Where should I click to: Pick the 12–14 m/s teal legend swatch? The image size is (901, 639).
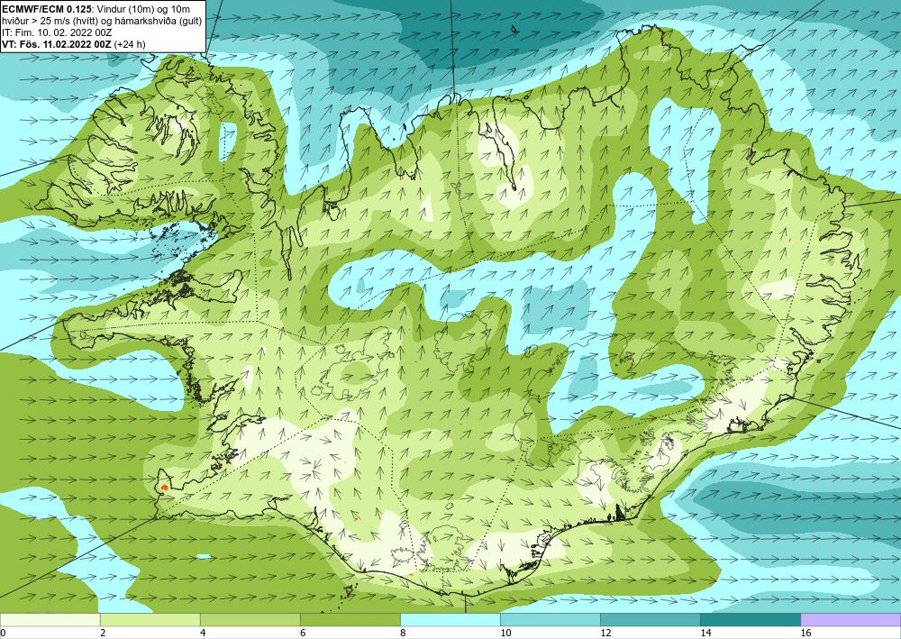pyautogui.click(x=650, y=619)
